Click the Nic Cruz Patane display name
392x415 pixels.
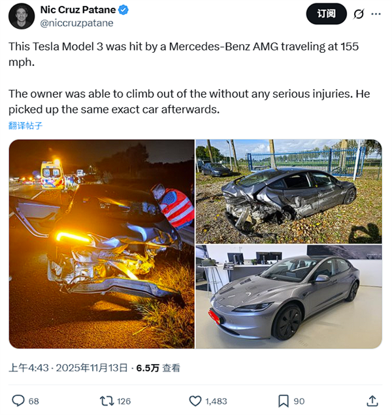point(78,10)
